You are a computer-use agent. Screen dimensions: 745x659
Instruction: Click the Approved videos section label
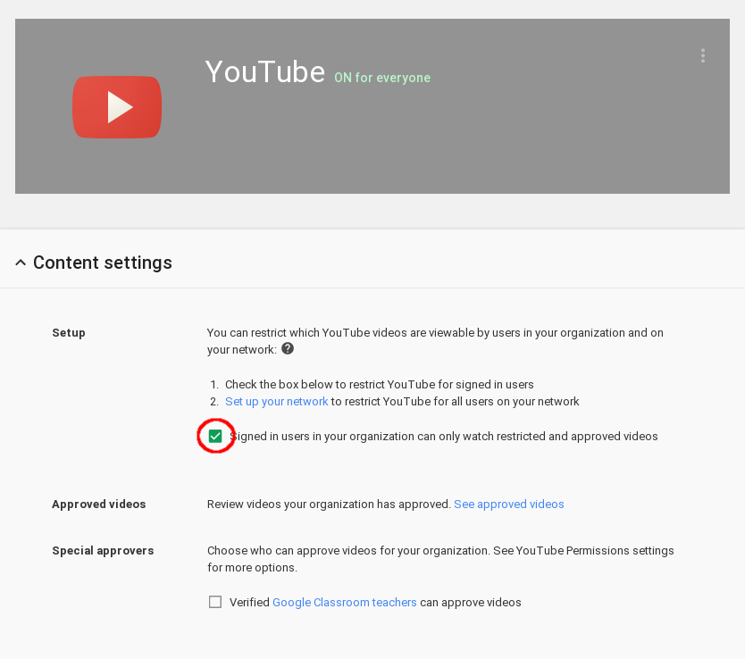[99, 505]
